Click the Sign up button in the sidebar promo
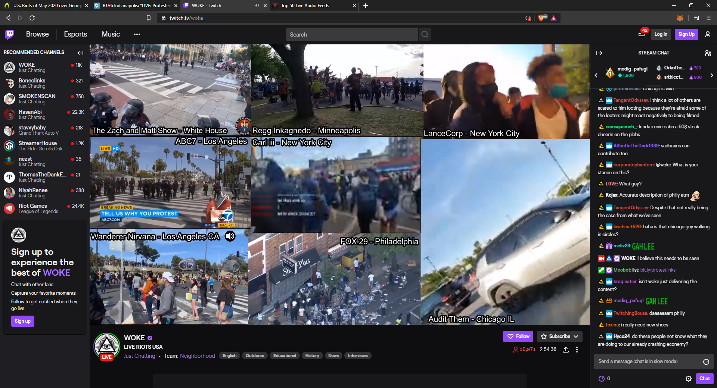 coord(23,321)
